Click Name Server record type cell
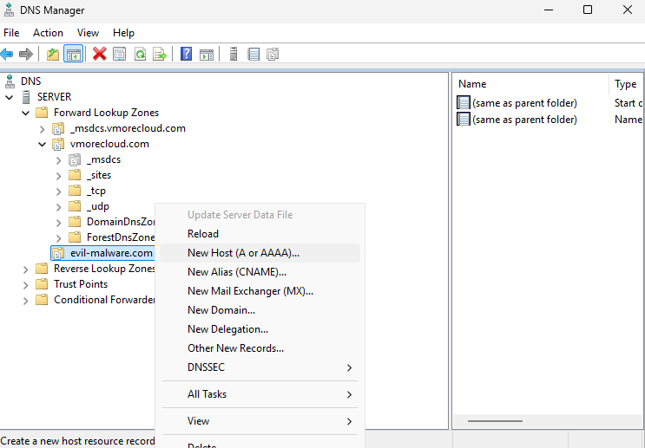 point(629,120)
